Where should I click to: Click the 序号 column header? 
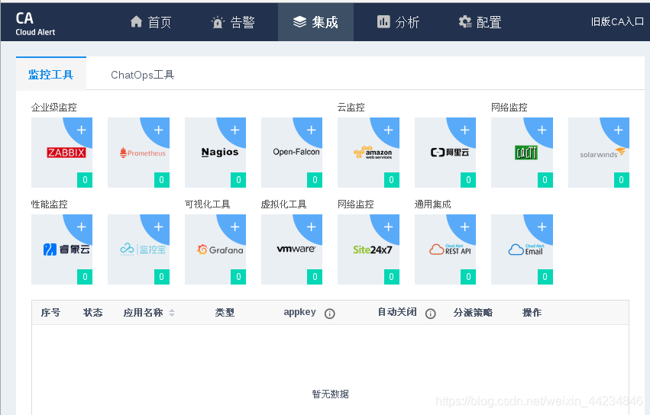pyautogui.click(x=50, y=313)
